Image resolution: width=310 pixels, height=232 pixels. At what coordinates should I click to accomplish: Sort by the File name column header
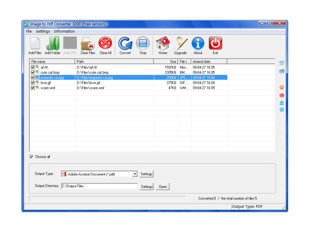point(52,61)
